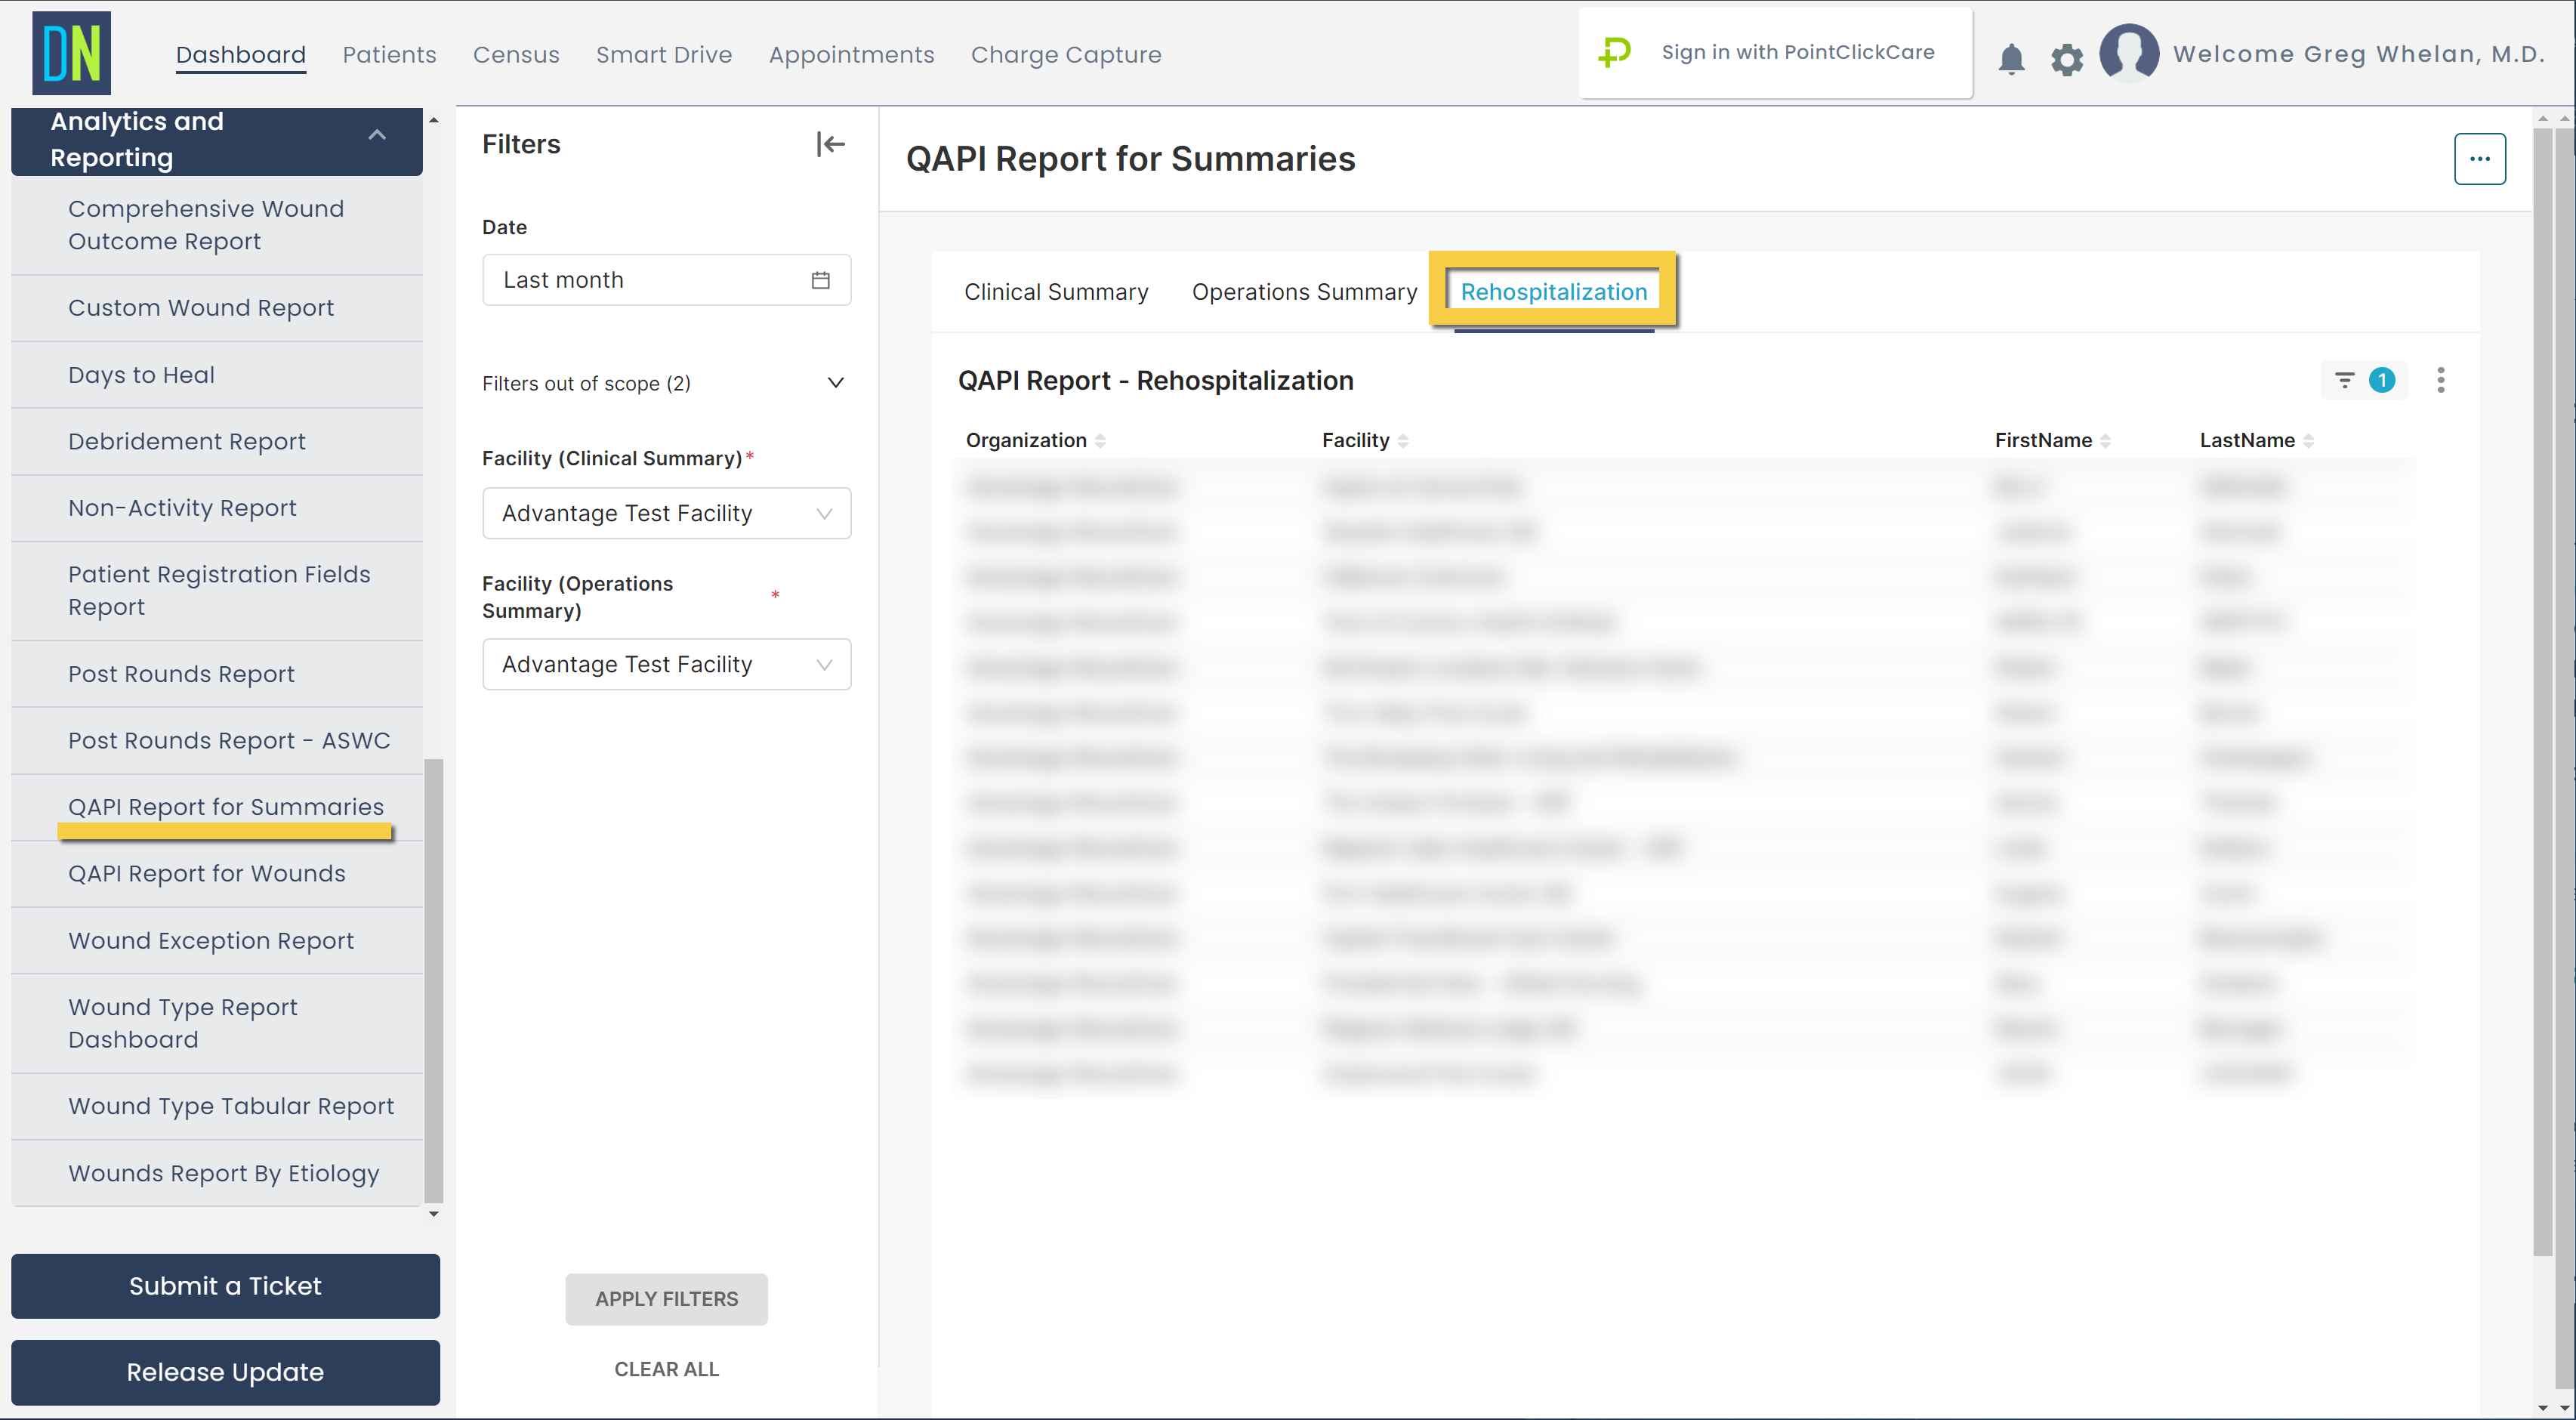Click the Submit a Ticket button
This screenshot has height=1420, width=2576.
tap(225, 1286)
